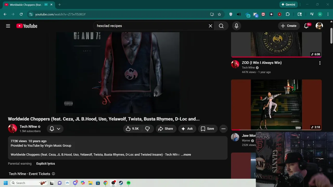The height and width of the screenshot is (187, 333).
Task: Play the ZOD video thumbnail
Action: click(x=276, y=44)
